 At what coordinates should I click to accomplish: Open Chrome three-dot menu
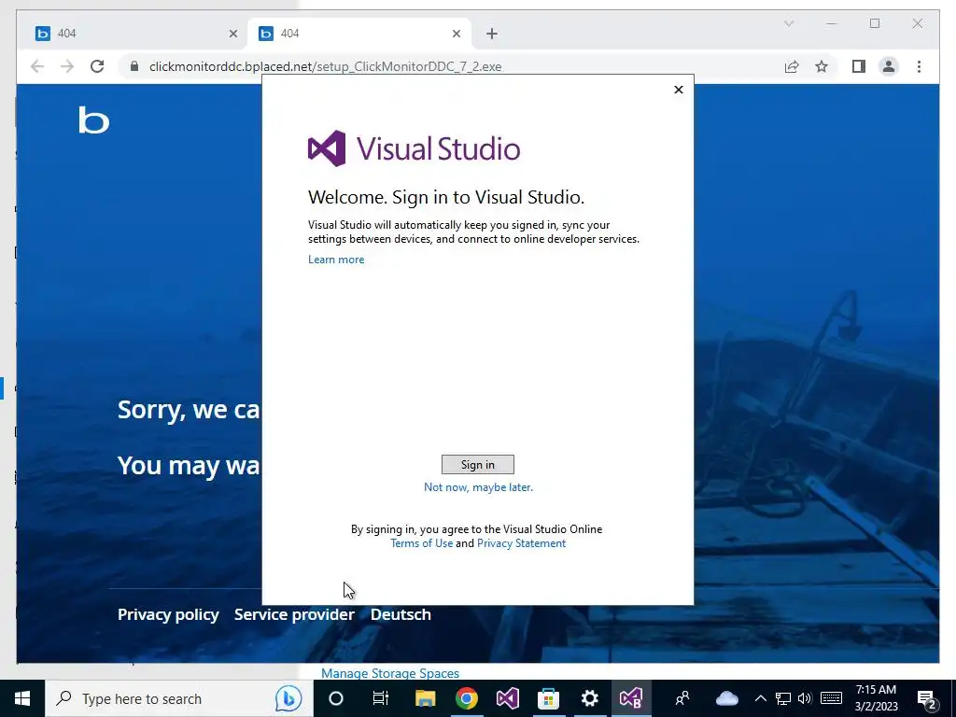tap(919, 66)
